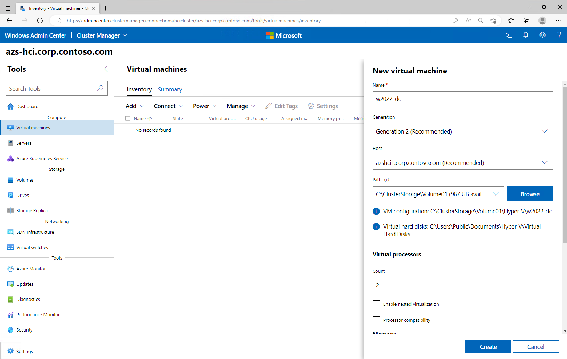
Task: Open Windows Admin Center settings gear
Action: (x=542, y=35)
